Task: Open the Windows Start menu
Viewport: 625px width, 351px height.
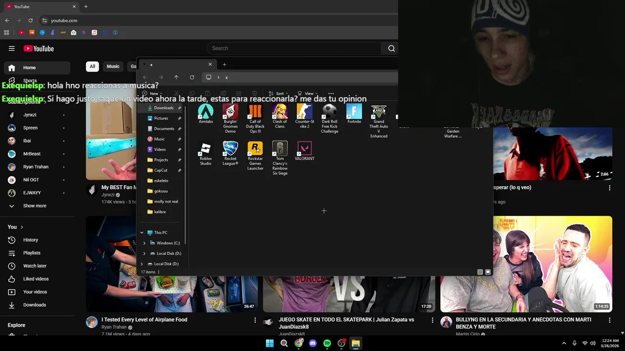Action: coord(270,343)
